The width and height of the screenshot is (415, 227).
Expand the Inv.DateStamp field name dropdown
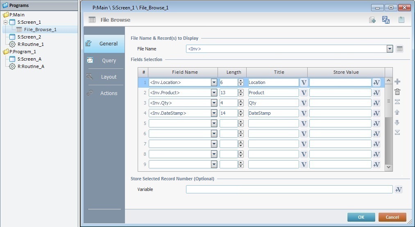pos(214,113)
